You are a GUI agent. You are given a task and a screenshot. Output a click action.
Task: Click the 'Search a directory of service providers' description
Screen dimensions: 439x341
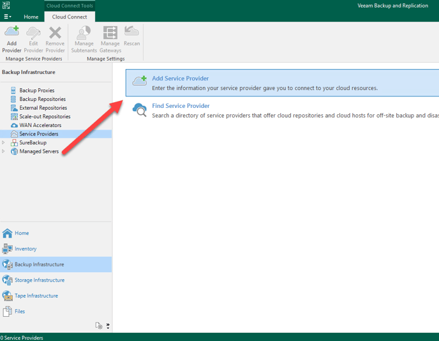pos(295,116)
